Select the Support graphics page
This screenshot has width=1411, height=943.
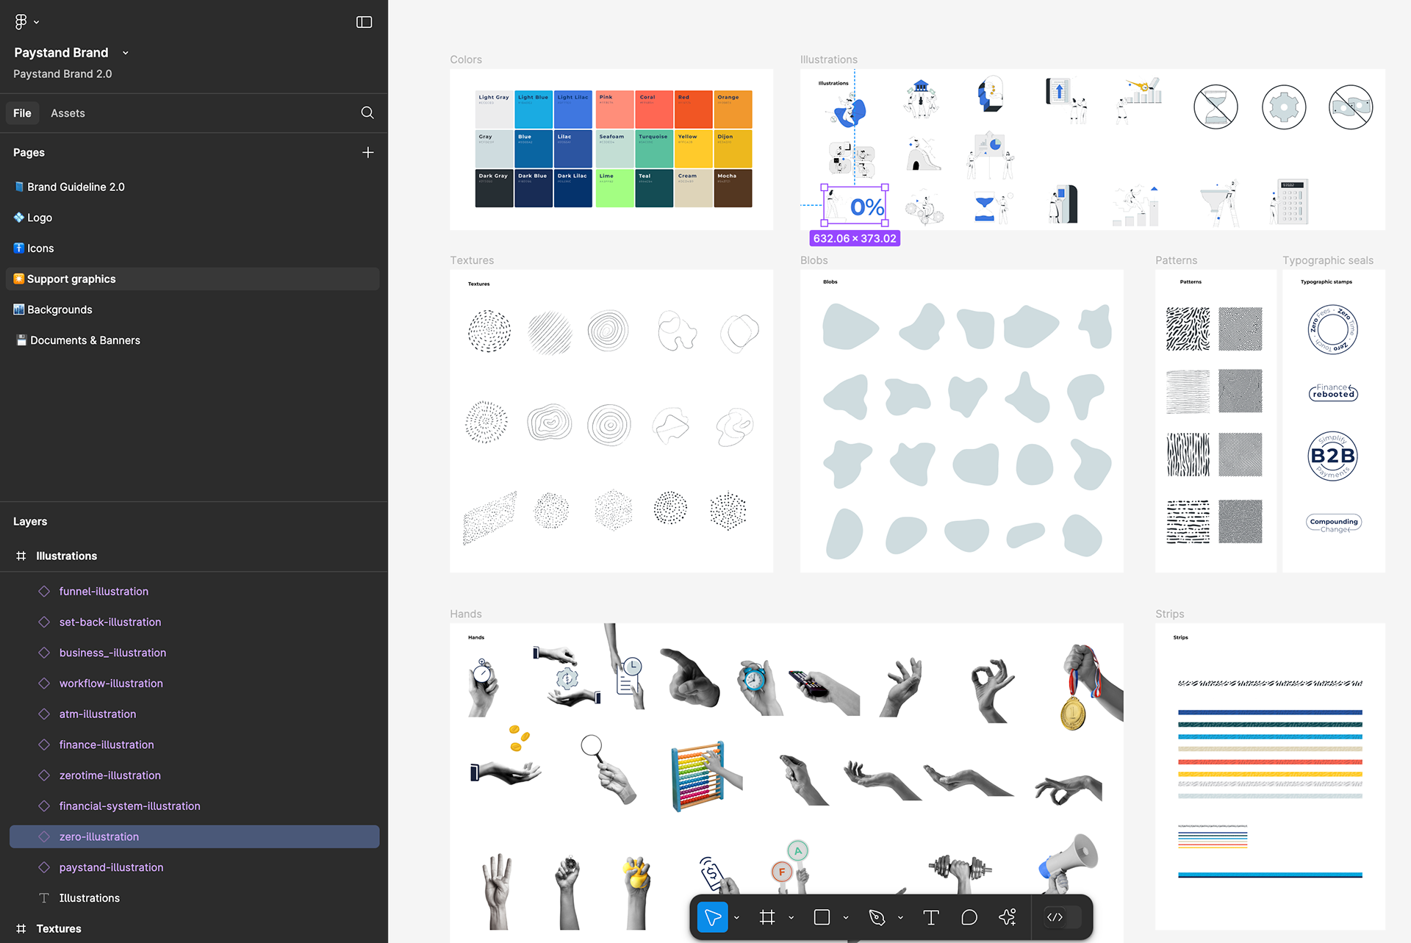click(193, 279)
